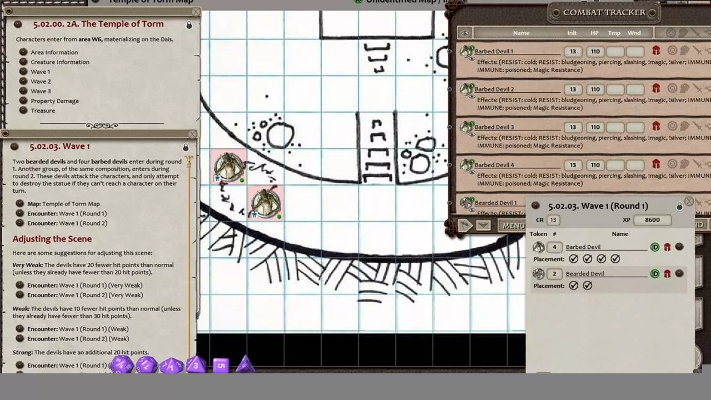Click Barbed Devil 2 HP field
Image resolution: width=711 pixels, height=400 pixels.
[x=595, y=89]
